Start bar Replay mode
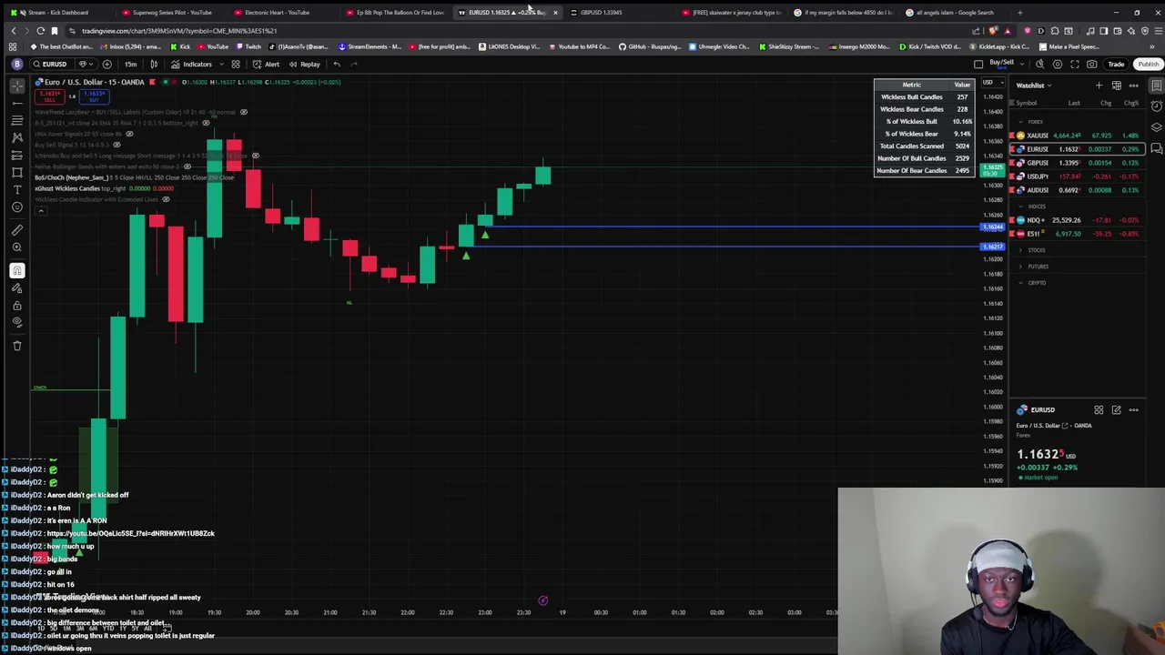 coord(304,64)
